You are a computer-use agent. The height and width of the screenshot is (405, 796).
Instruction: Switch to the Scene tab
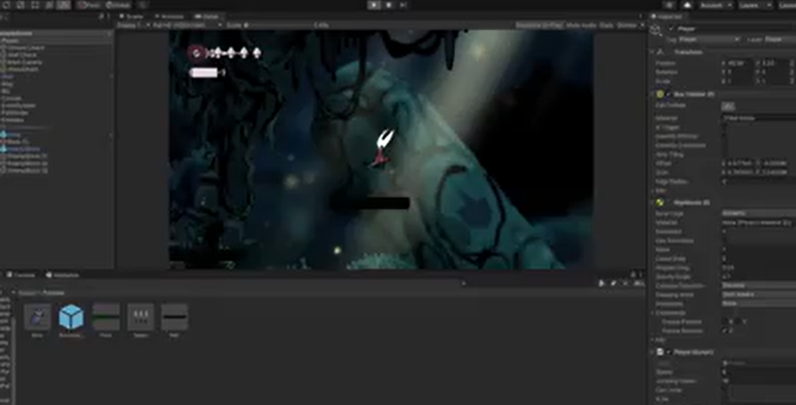132,16
